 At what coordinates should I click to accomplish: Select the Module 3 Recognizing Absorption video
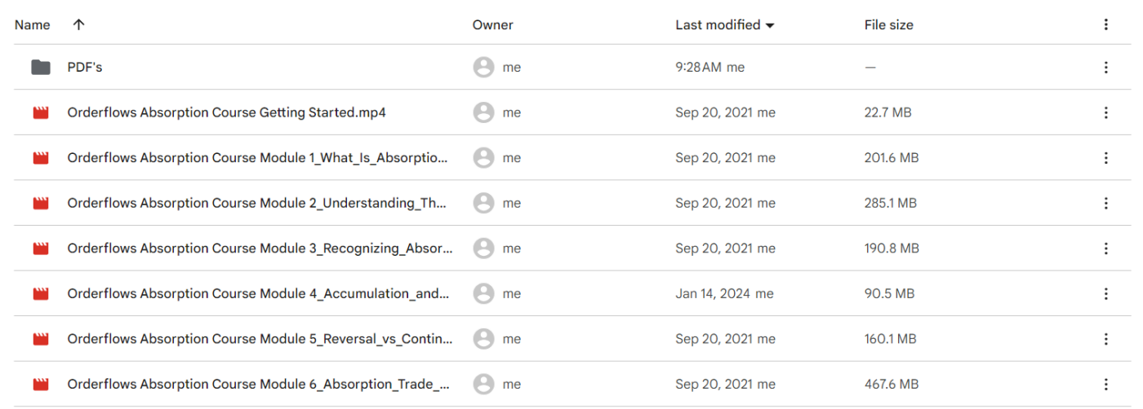click(259, 248)
